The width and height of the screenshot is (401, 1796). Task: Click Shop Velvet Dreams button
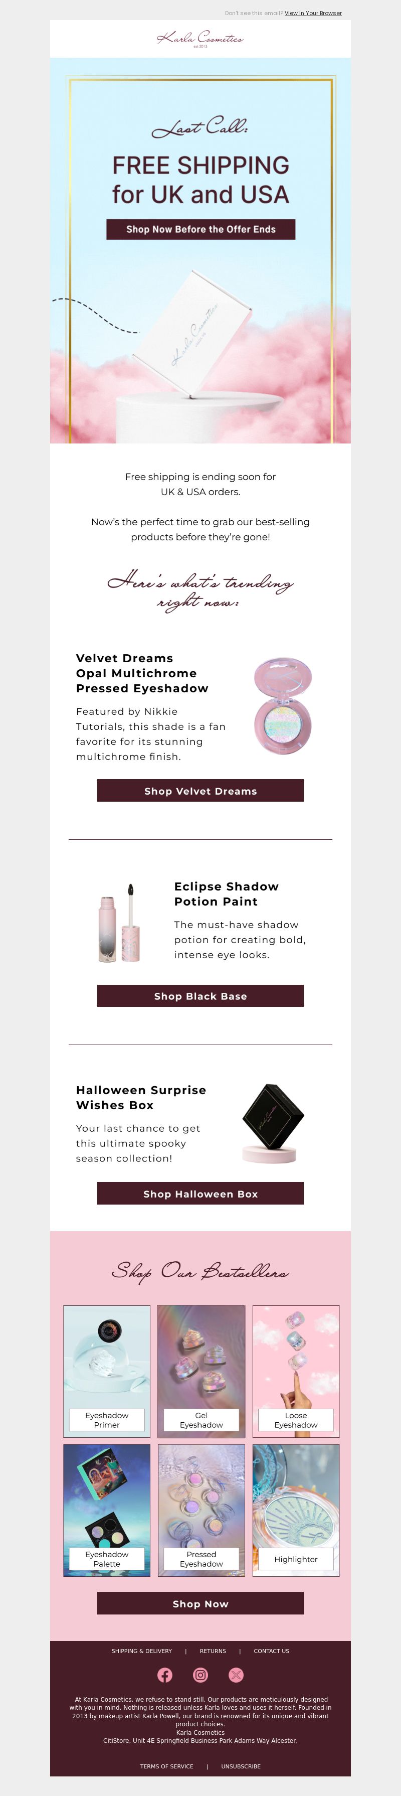pos(200,791)
